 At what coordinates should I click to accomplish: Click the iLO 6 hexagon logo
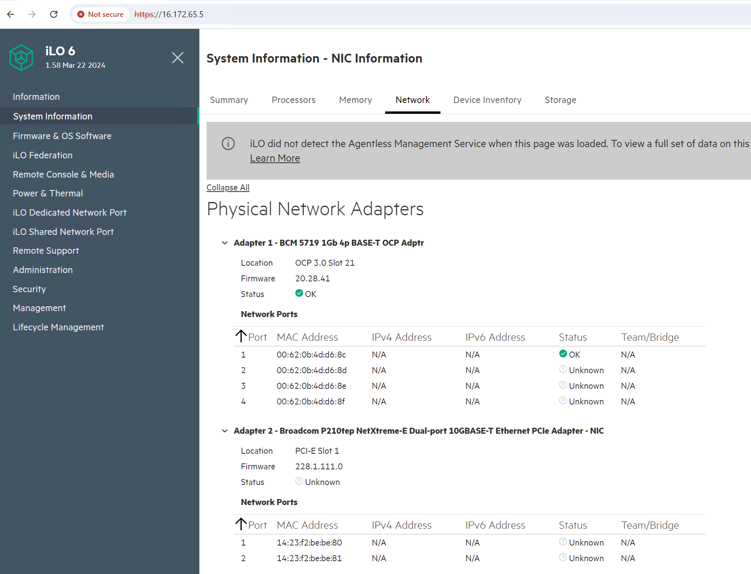[x=21, y=58]
